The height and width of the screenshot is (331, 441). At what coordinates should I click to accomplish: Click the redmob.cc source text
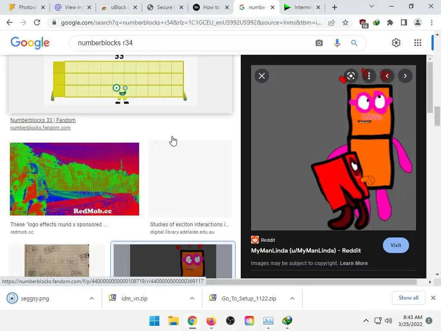(x=22, y=232)
